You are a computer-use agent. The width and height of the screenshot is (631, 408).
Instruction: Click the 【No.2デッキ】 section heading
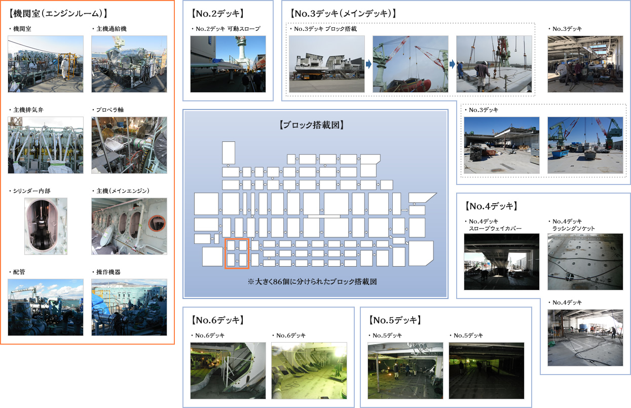coord(219,13)
